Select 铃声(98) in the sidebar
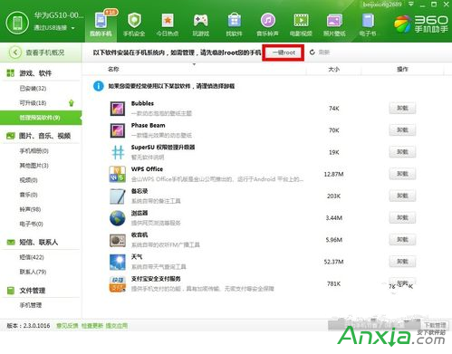 [x=30, y=209]
